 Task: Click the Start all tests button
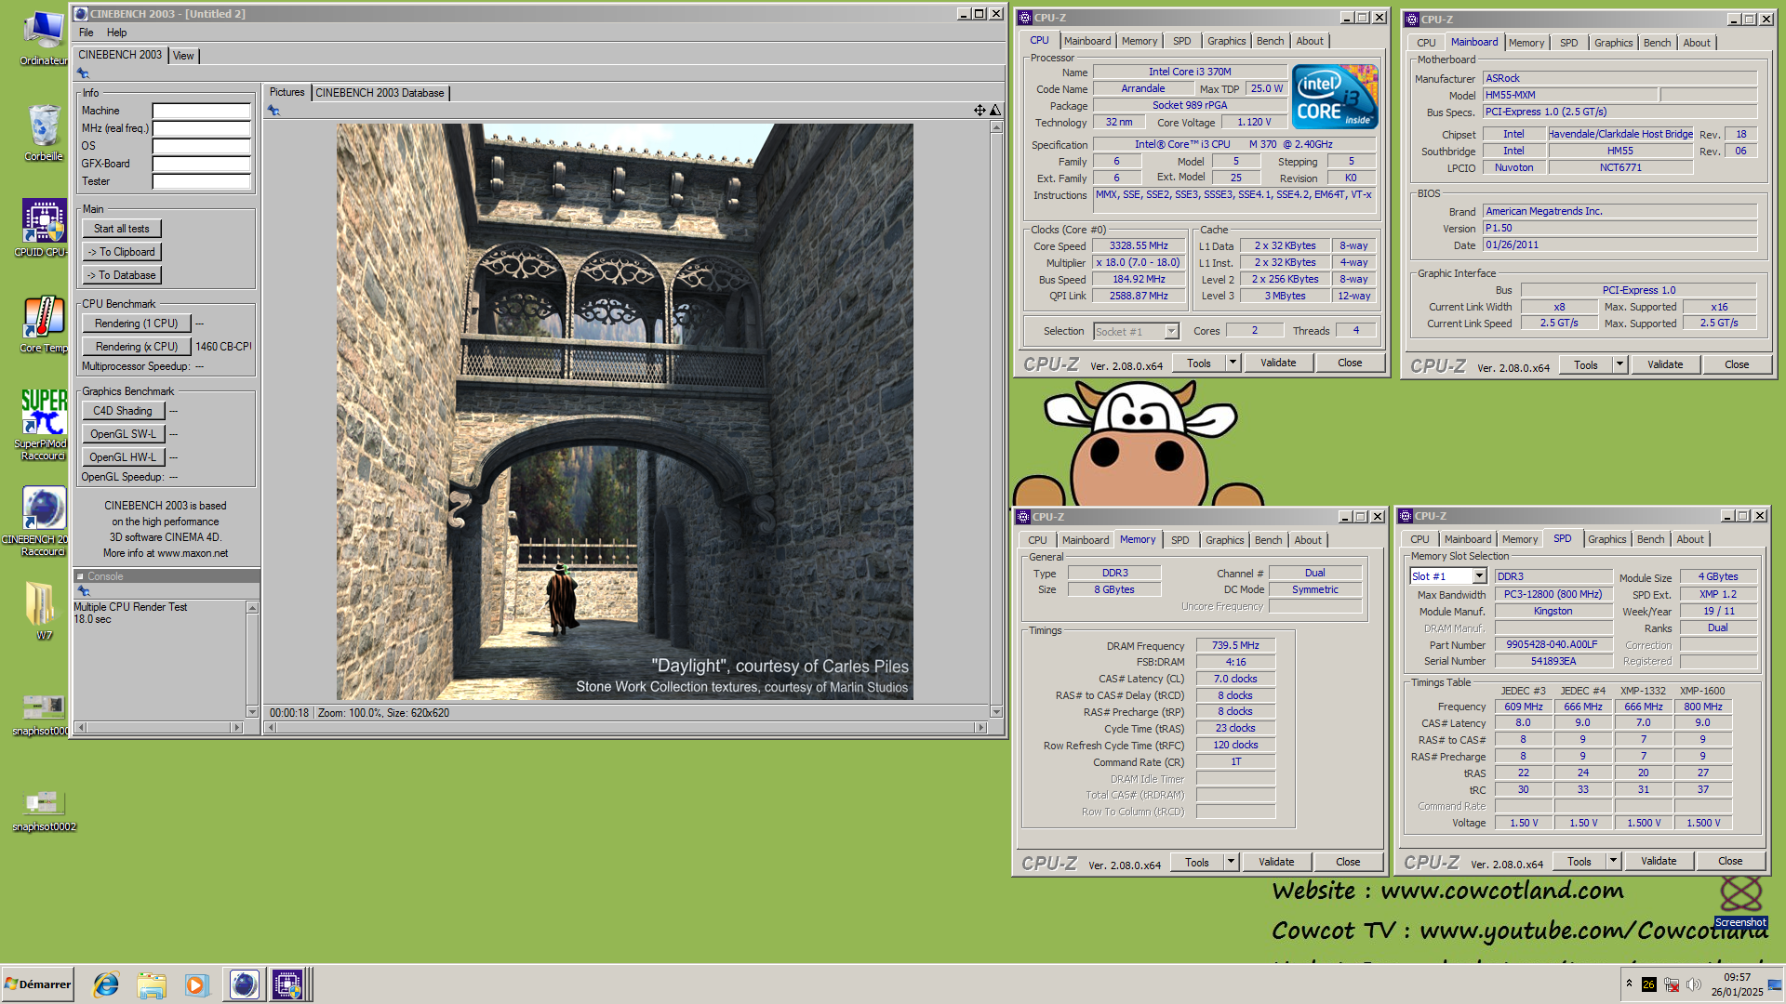[121, 229]
